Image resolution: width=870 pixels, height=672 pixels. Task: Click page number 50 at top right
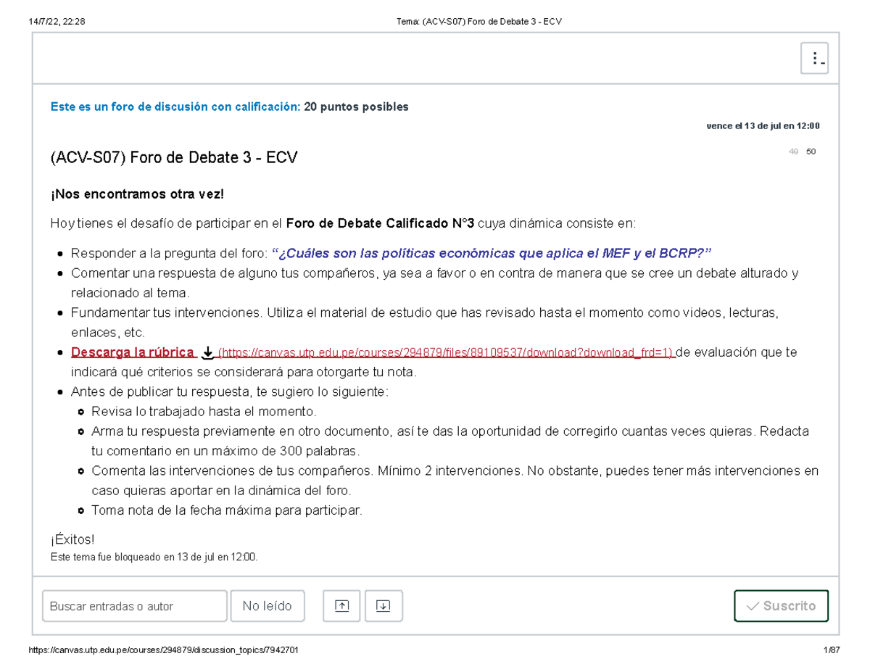click(811, 151)
